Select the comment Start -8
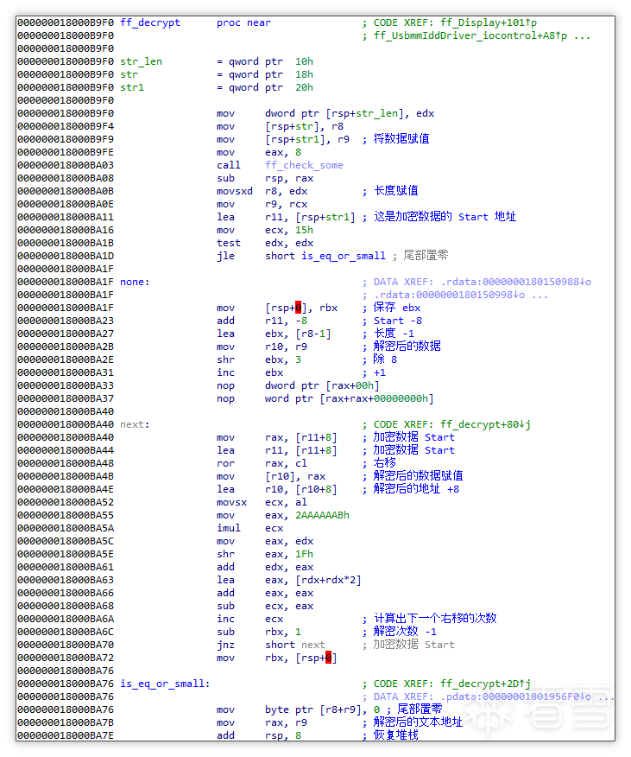The width and height of the screenshot is (631, 757). (398, 321)
